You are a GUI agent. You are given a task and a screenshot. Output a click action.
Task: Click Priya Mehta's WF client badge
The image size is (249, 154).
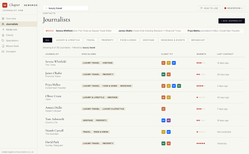[174, 86]
